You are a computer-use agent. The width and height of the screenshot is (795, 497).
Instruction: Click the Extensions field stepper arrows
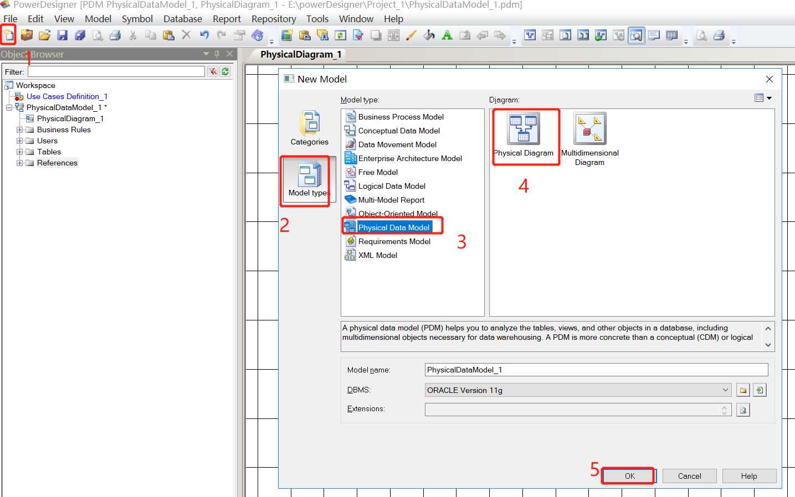click(724, 410)
